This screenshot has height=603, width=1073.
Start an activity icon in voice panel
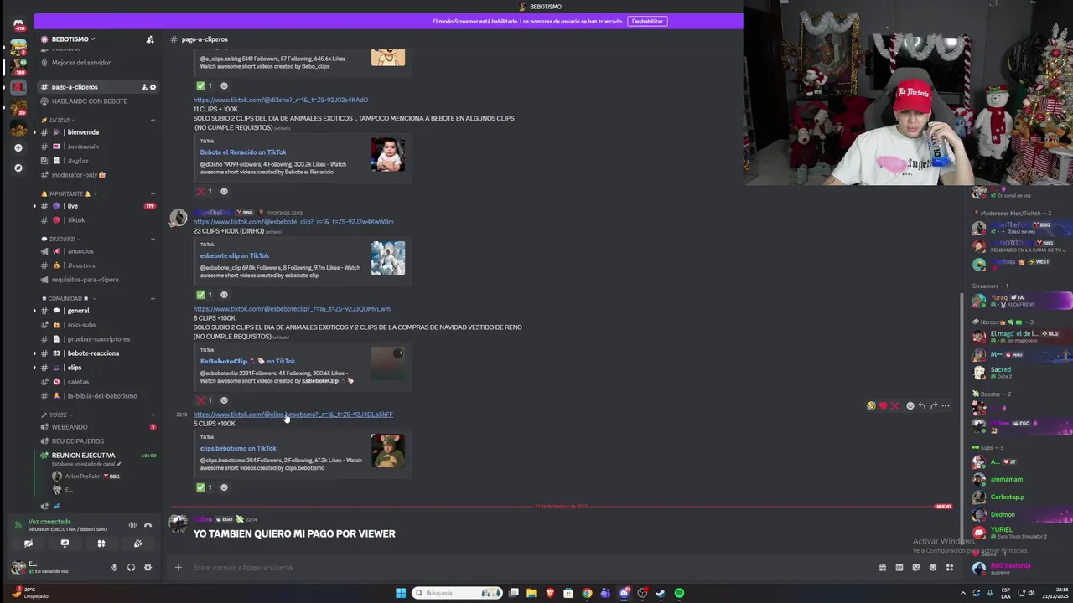101,544
